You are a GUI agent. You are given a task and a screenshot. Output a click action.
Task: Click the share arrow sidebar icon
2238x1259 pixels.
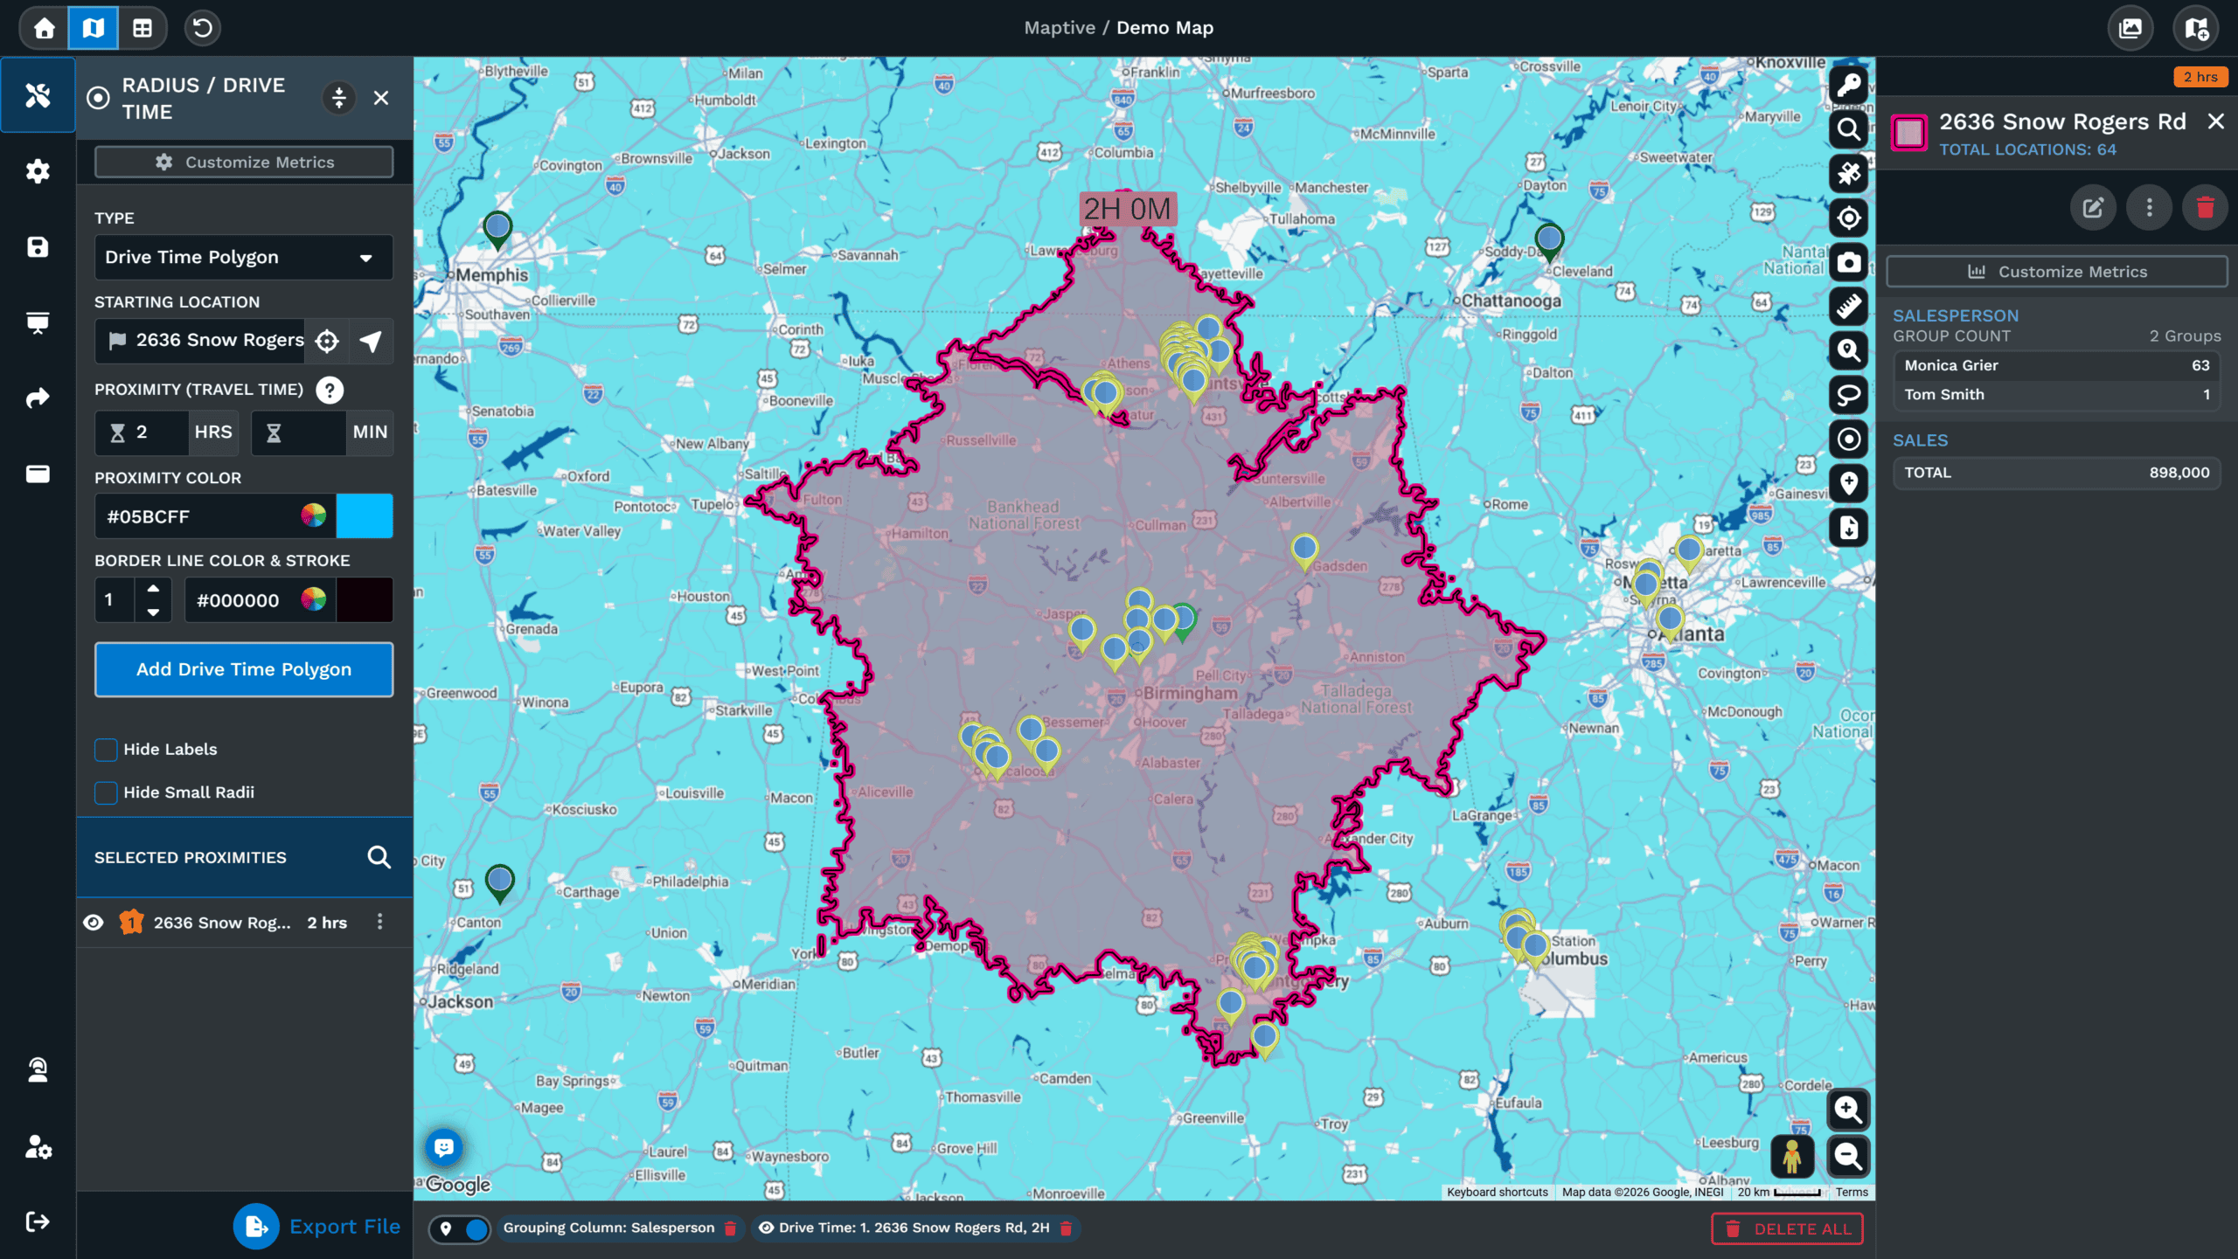[38, 398]
